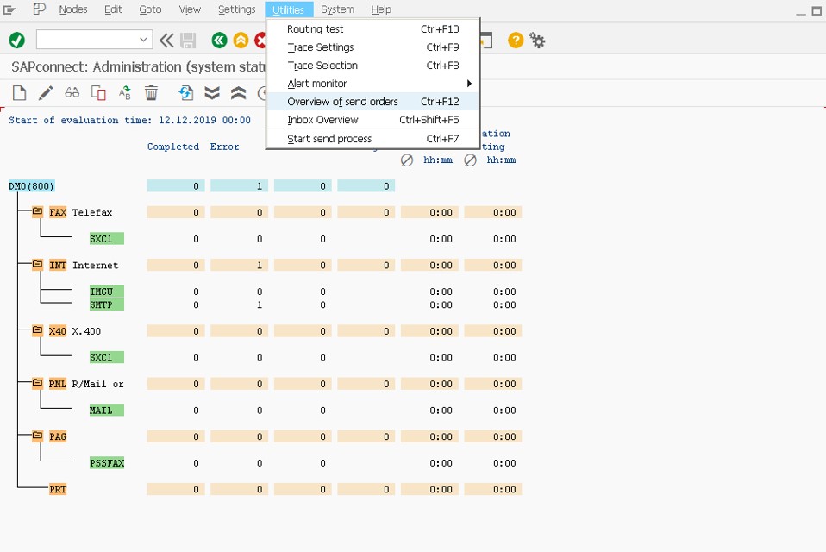The width and height of the screenshot is (826, 552).
Task: Click the Refresh icon in the application toolbar
Action: pyautogui.click(x=186, y=93)
